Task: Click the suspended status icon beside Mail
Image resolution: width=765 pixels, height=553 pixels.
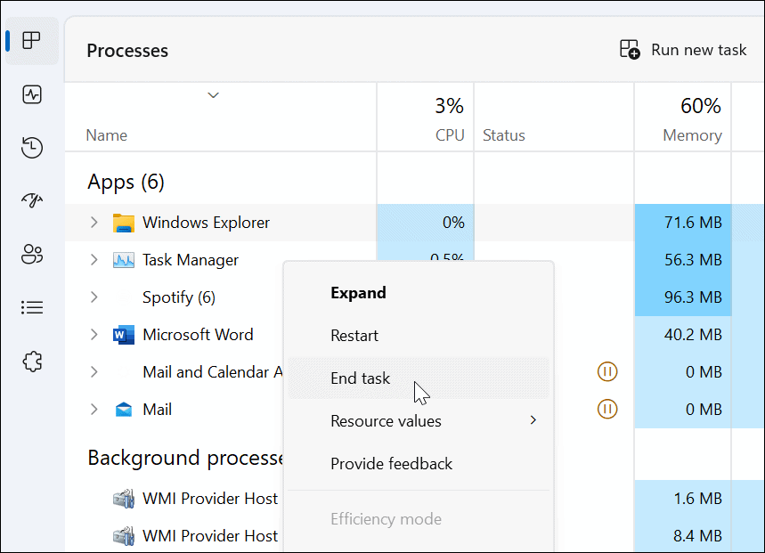Action: click(607, 409)
